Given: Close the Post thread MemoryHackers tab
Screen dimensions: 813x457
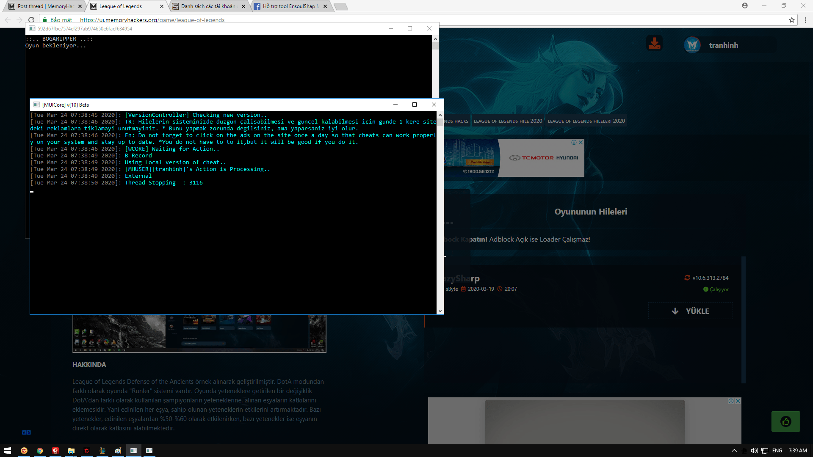Looking at the screenshot, I should pyautogui.click(x=80, y=6).
